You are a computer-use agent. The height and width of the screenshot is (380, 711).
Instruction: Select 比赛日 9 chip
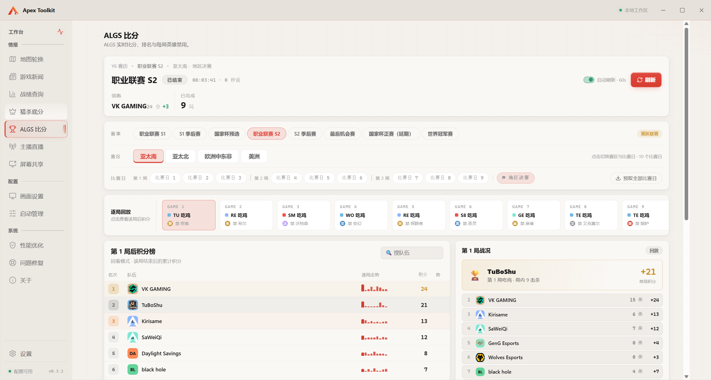[x=473, y=178]
